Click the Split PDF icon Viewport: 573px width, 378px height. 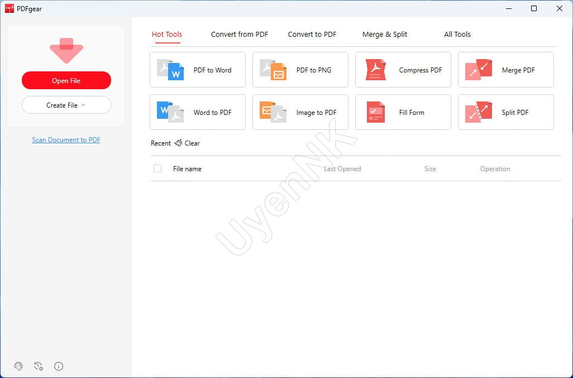coord(479,112)
